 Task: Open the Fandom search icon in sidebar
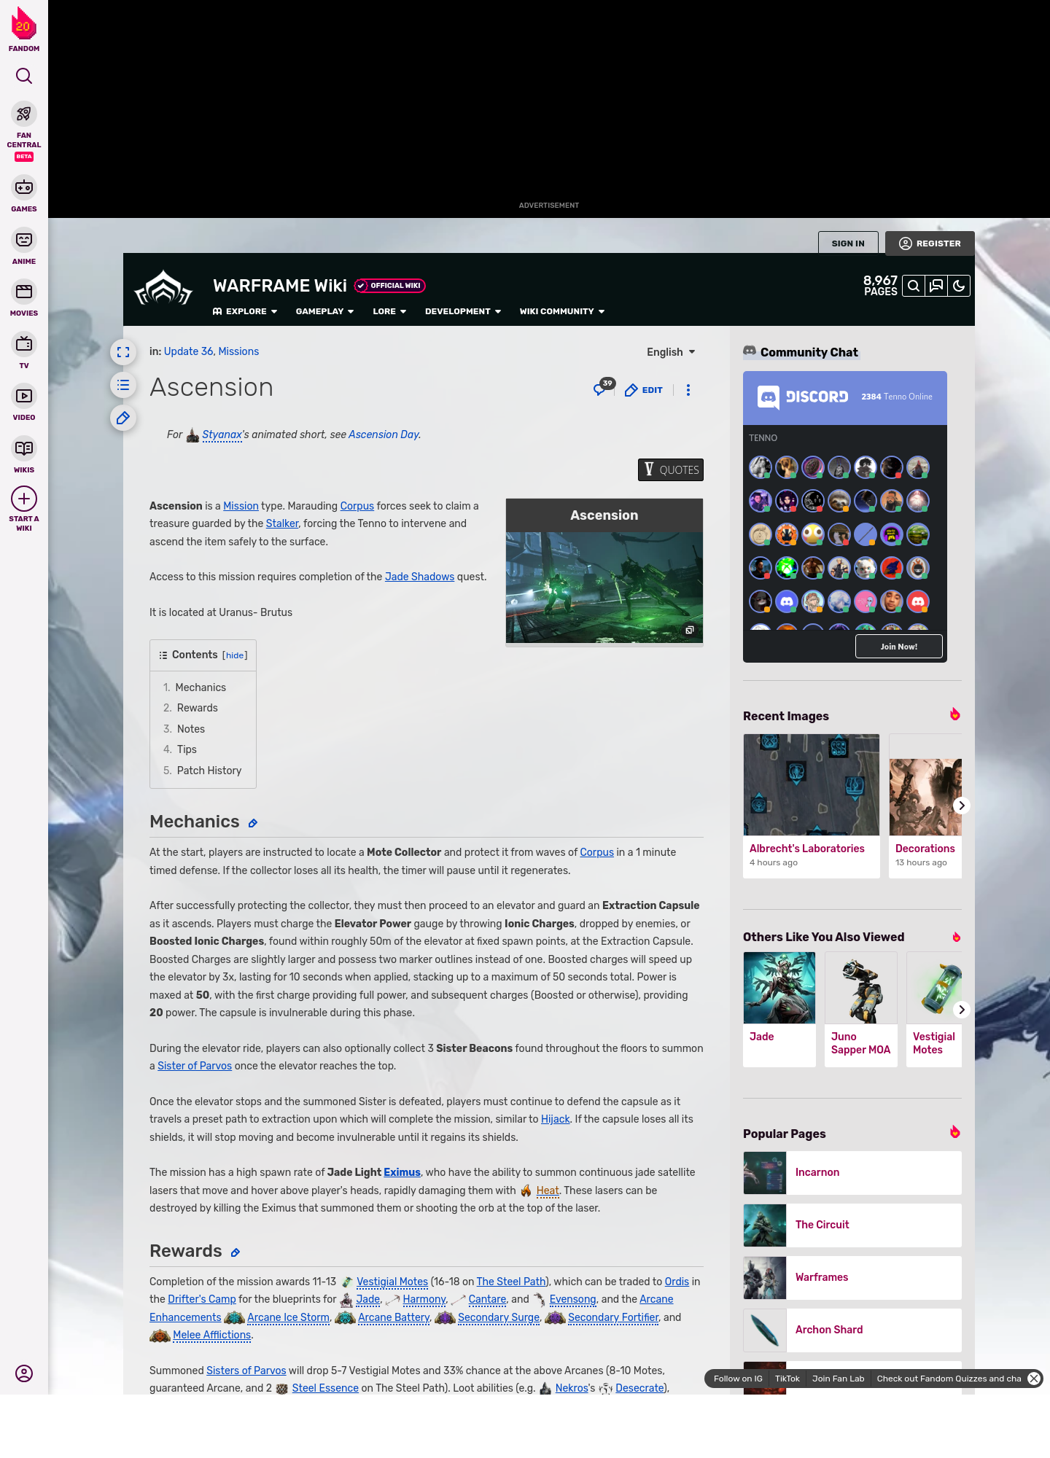click(x=24, y=76)
